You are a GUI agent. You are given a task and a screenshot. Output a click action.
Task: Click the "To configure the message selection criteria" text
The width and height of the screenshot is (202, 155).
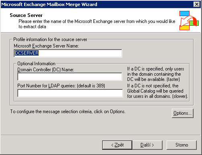click(68, 112)
